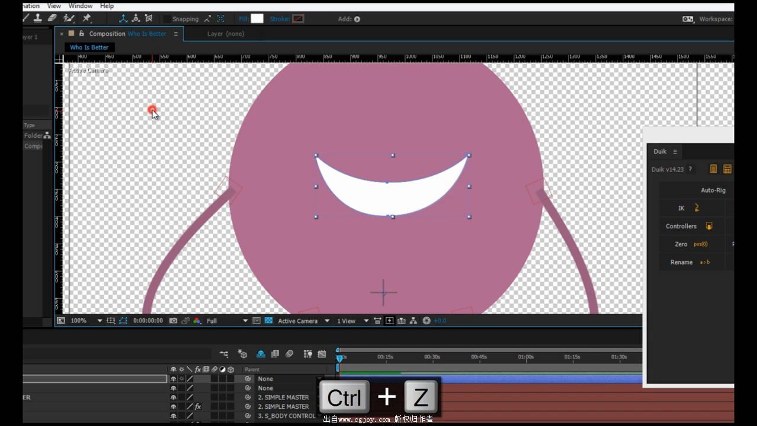Open the Composition Flowchart icon
Viewport: 757px width, 426px height.
[x=413, y=321]
